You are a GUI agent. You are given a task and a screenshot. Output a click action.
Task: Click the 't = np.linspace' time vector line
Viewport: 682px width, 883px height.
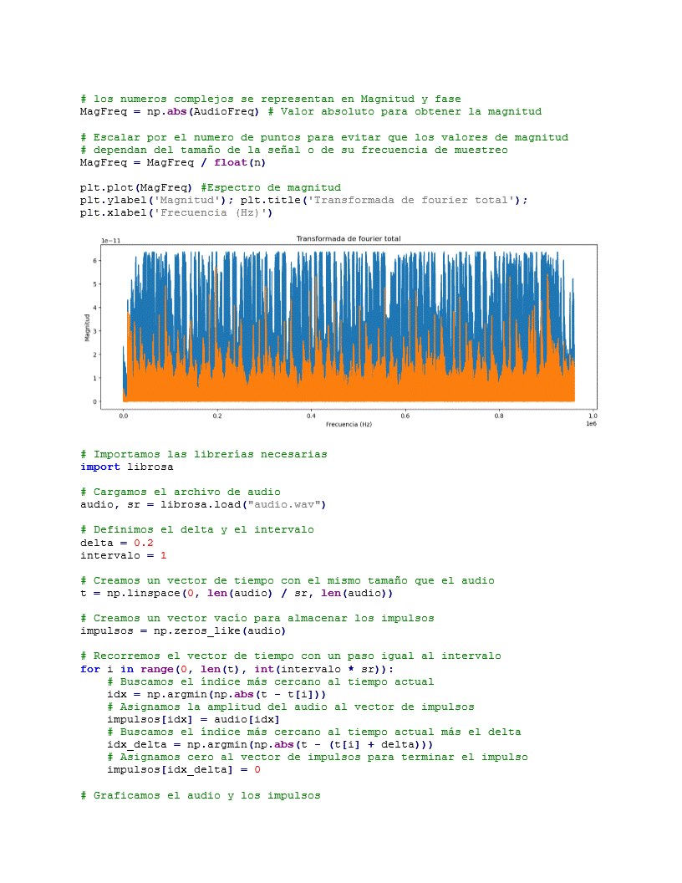coord(236,593)
